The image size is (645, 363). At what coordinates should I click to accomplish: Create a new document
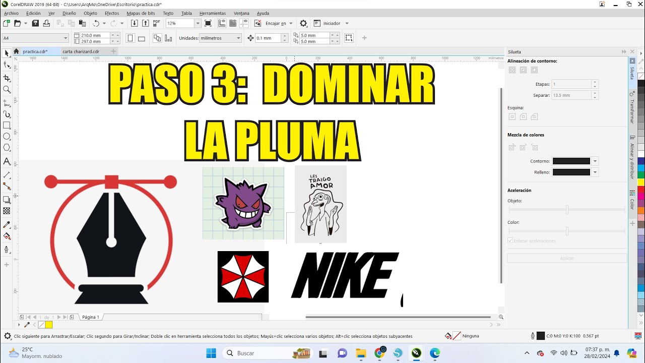coord(7,23)
